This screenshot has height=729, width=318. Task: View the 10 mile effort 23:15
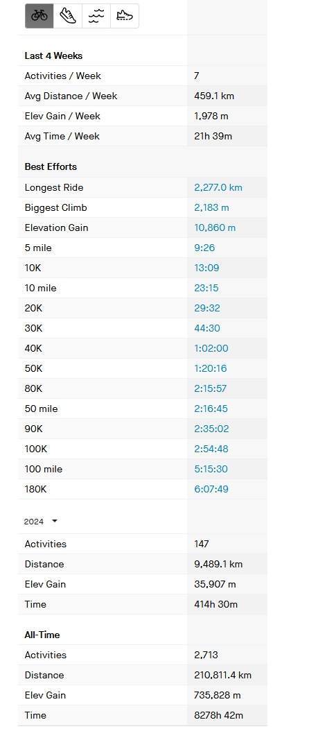tap(206, 288)
